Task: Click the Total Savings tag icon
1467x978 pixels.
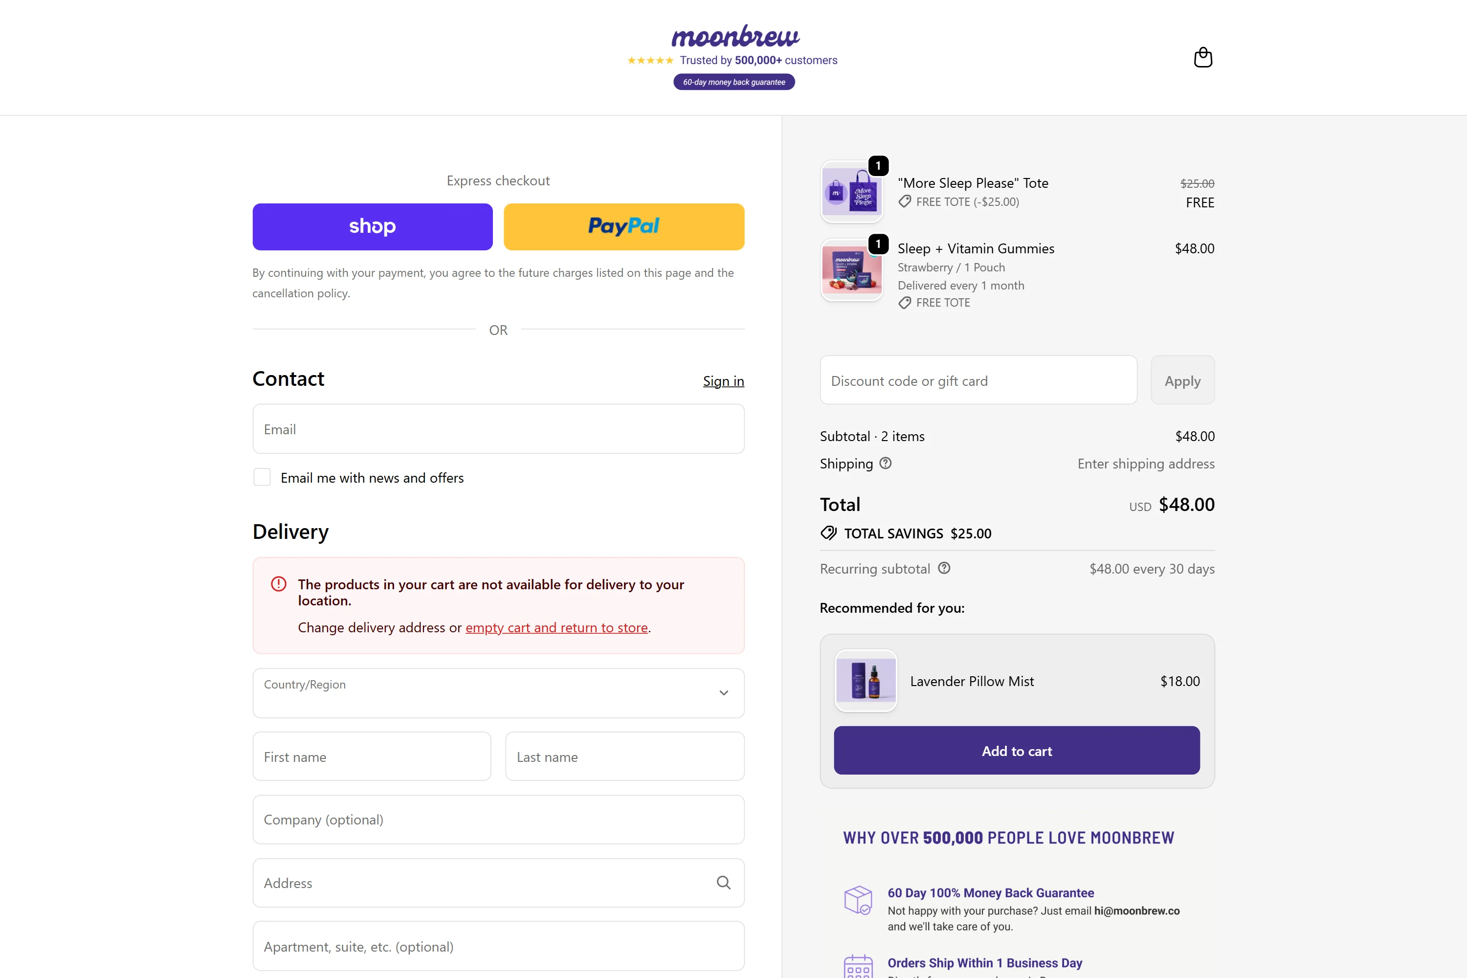Action: coord(828,533)
